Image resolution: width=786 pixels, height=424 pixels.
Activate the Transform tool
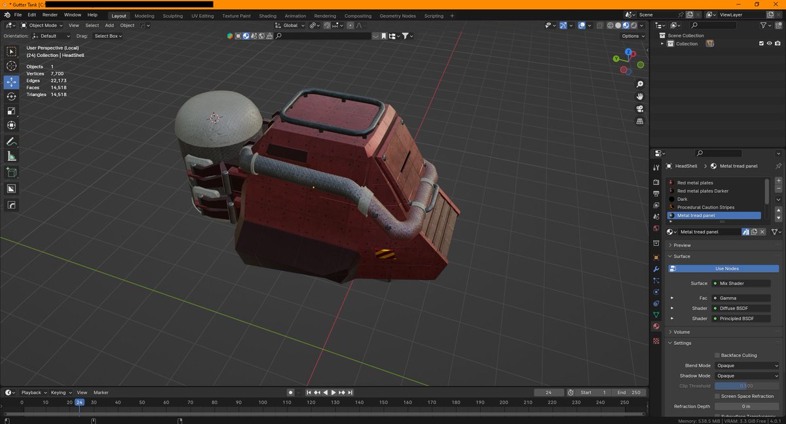point(11,125)
